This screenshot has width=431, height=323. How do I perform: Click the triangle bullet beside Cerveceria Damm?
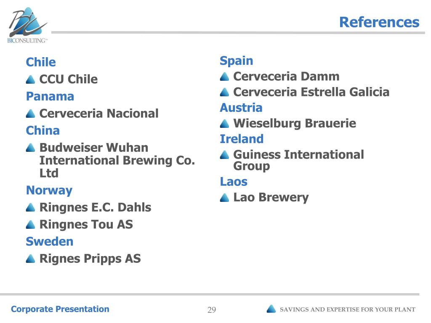click(x=225, y=77)
